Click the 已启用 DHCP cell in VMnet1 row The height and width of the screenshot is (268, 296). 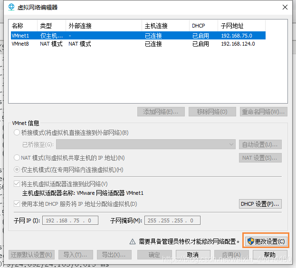pos(201,36)
